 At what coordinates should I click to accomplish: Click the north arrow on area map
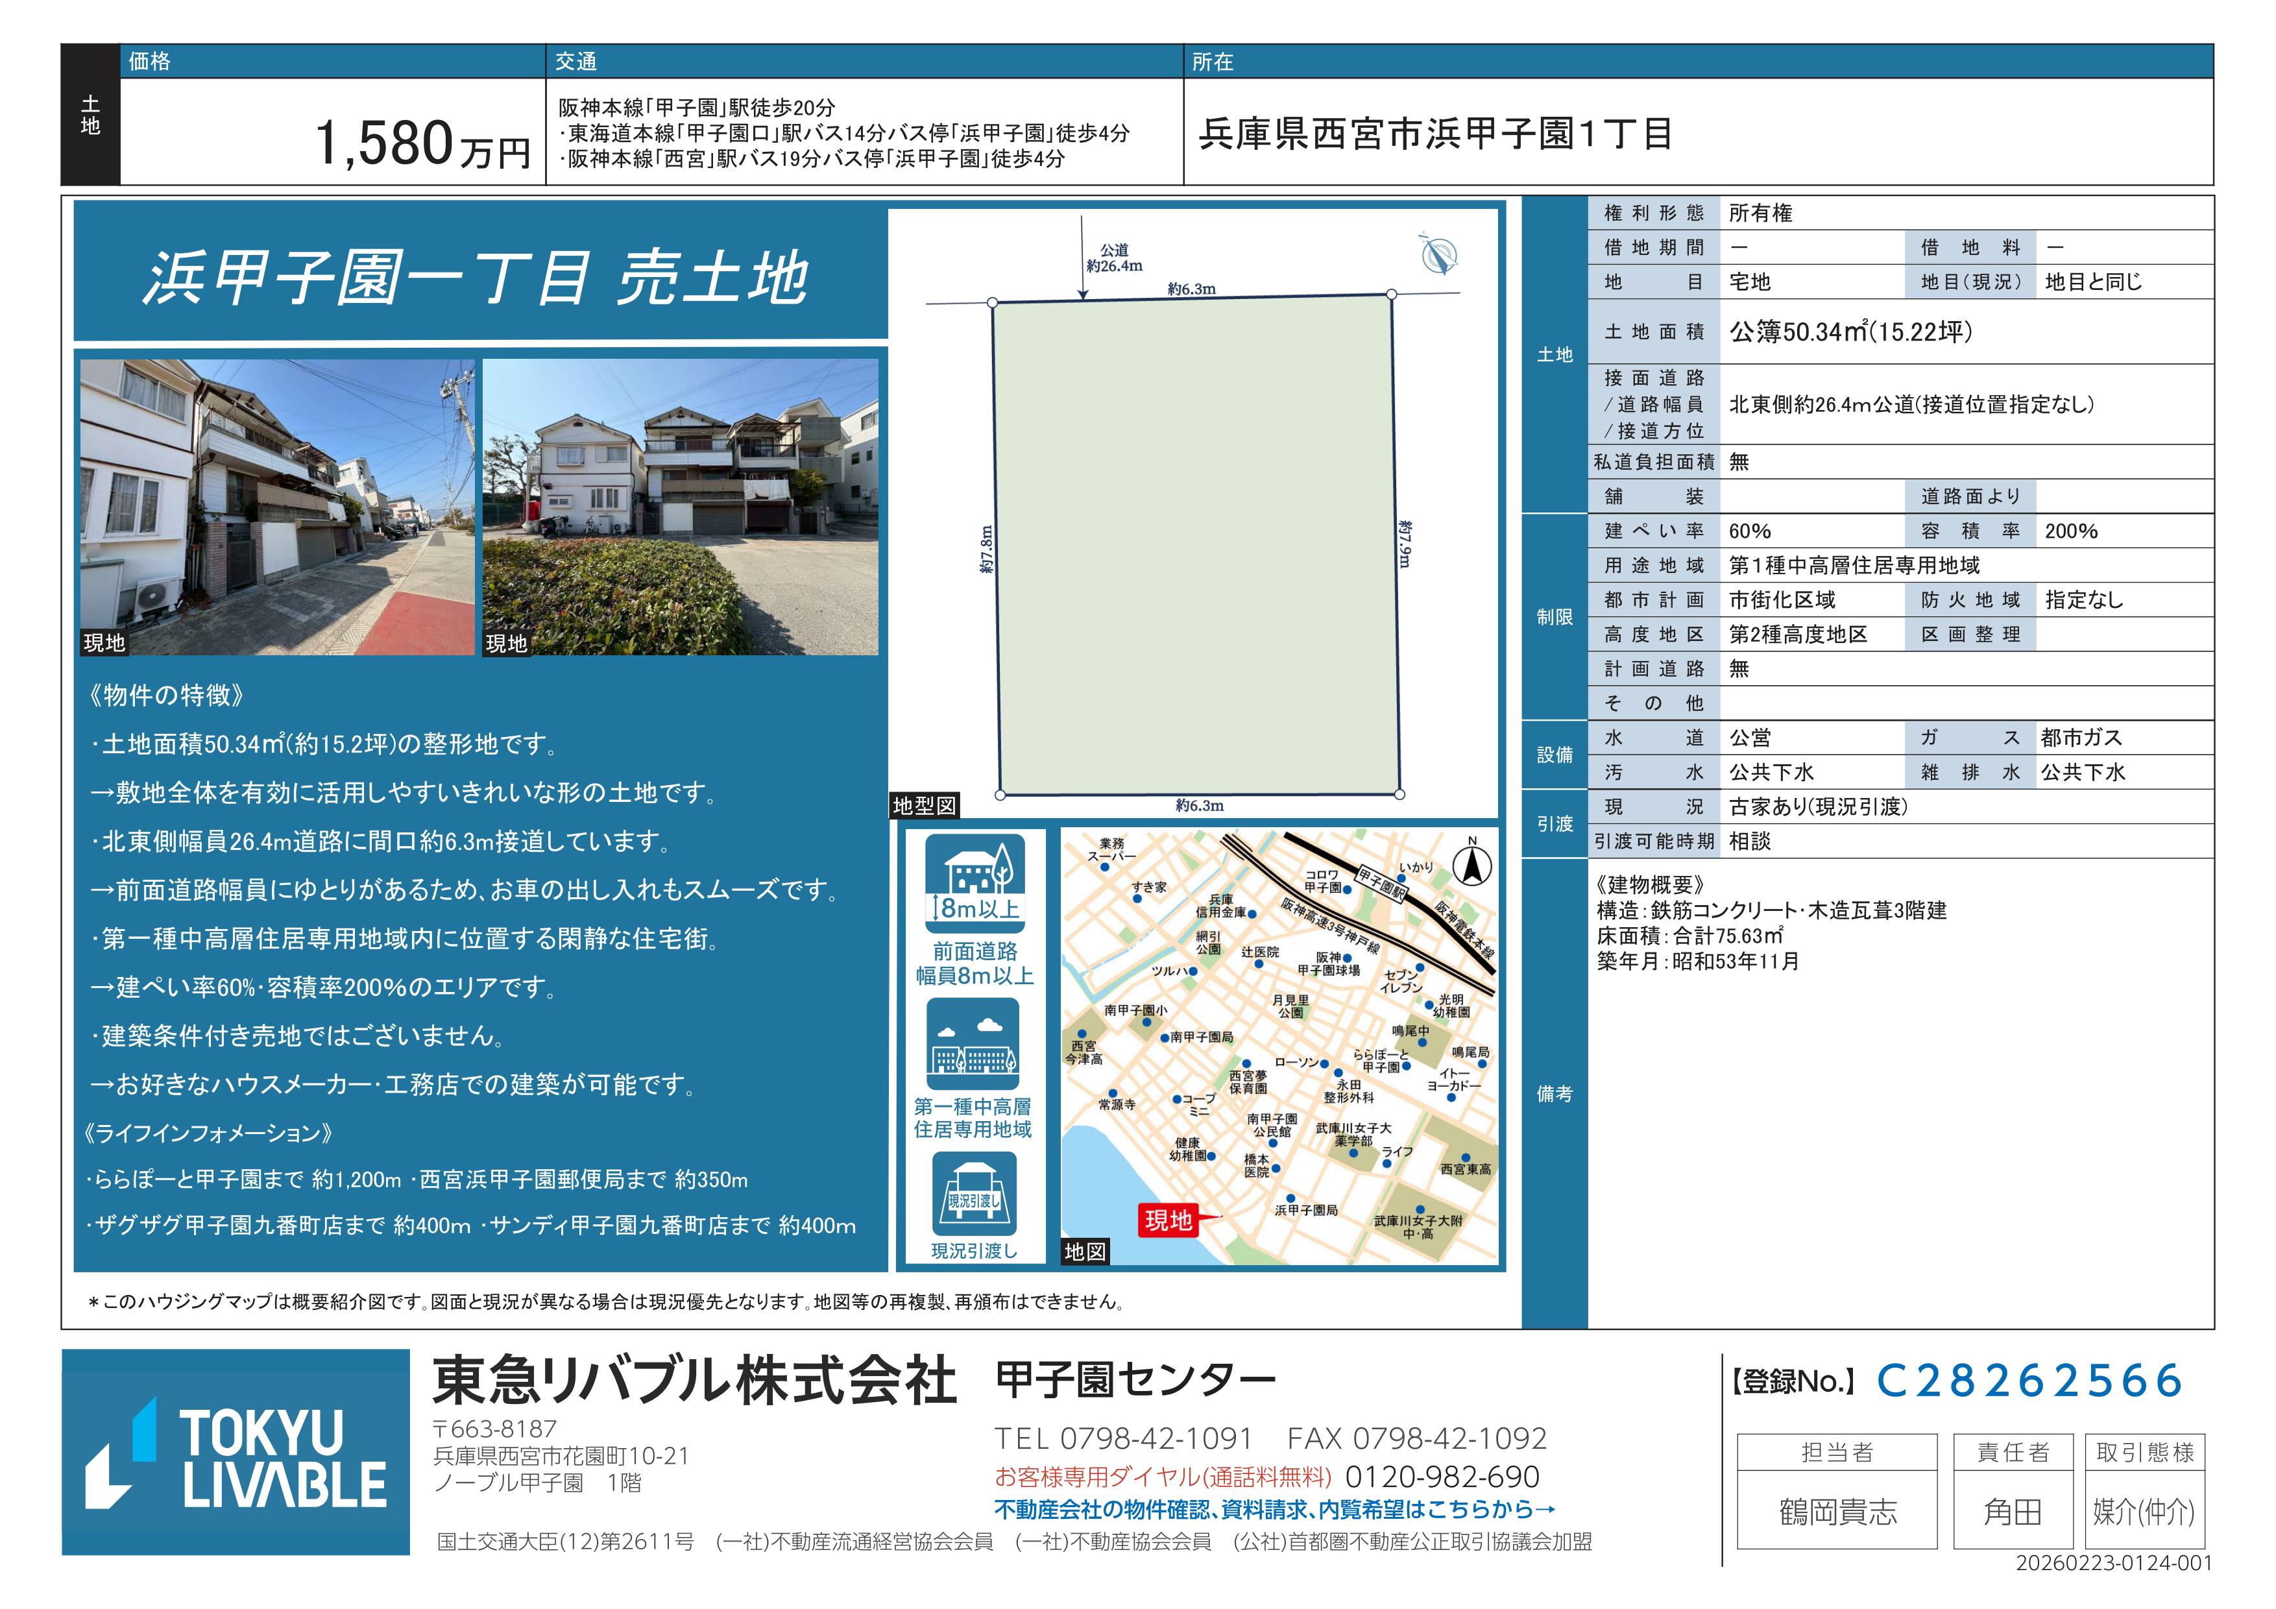pos(1472,867)
